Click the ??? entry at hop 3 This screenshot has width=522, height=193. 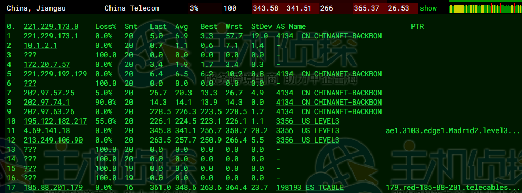30,55
